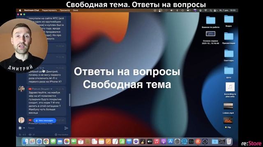Send the chat message with arrow icon
The height and width of the screenshot is (147, 263).
[66, 128]
